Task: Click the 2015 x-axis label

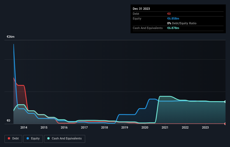Action: point(44,127)
